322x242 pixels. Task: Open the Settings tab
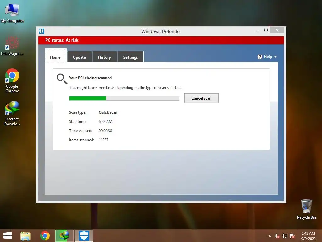point(130,57)
